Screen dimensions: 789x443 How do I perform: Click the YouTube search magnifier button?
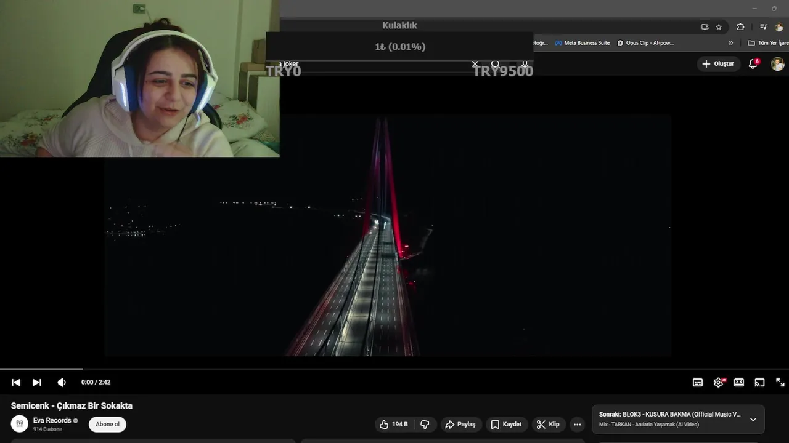(x=496, y=63)
